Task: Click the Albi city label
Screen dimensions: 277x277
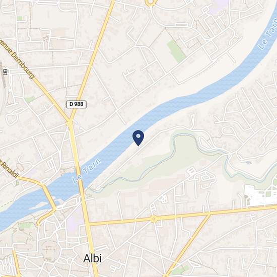Action: pyautogui.click(x=92, y=258)
